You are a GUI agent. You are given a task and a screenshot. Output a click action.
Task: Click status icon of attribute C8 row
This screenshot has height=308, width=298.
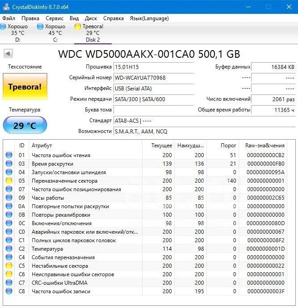pyautogui.click(x=9, y=291)
